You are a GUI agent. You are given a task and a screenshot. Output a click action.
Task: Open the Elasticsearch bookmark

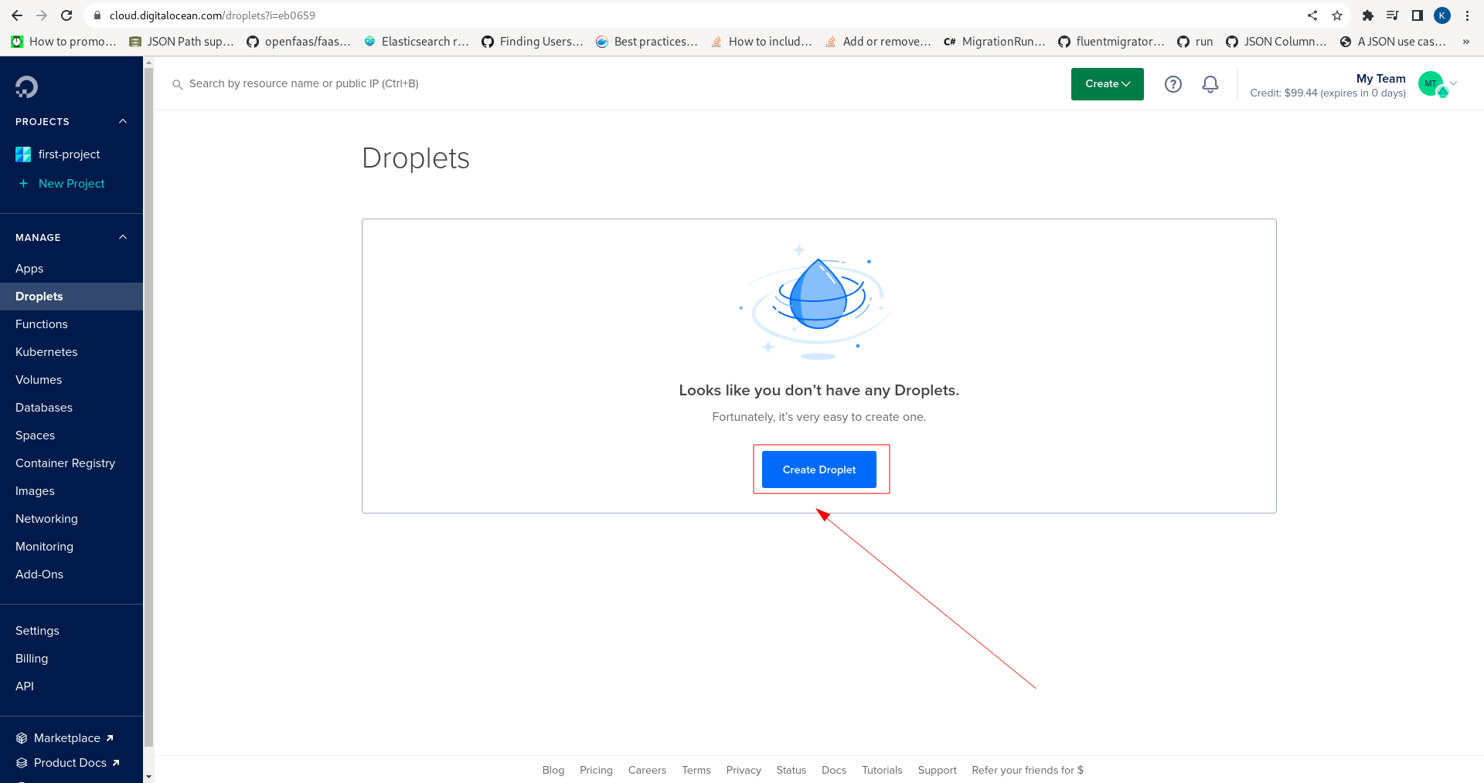(x=416, y=42)
